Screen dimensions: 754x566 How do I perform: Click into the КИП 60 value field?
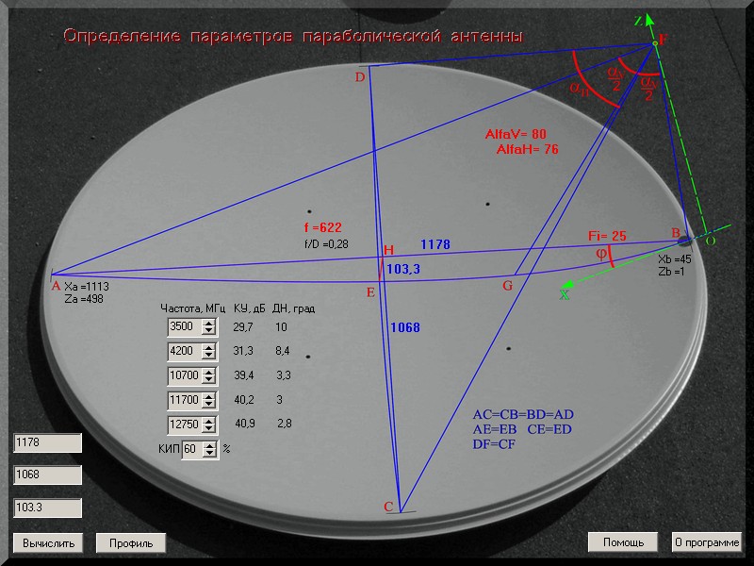192,450
